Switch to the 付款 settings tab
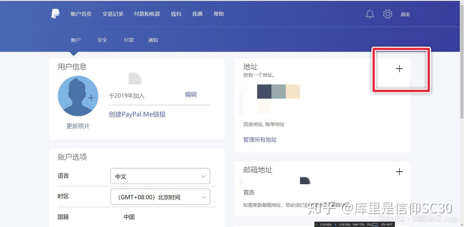The height and width of the screenshot is (227, 464). [x=129, y=40]
